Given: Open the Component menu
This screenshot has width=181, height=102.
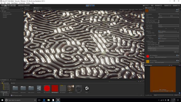Looking at the screenshot, I should pos(22,3).
